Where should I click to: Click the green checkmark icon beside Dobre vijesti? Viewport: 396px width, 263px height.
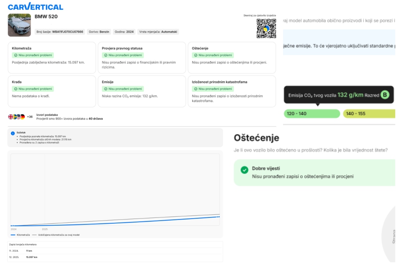(x=244, y=170)
